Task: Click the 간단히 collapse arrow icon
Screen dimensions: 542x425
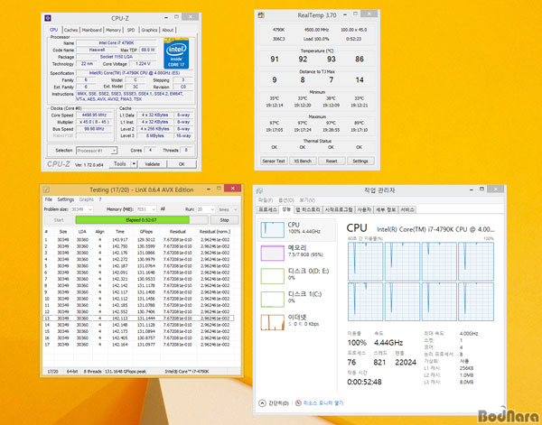Action: (x=262, y=403)
